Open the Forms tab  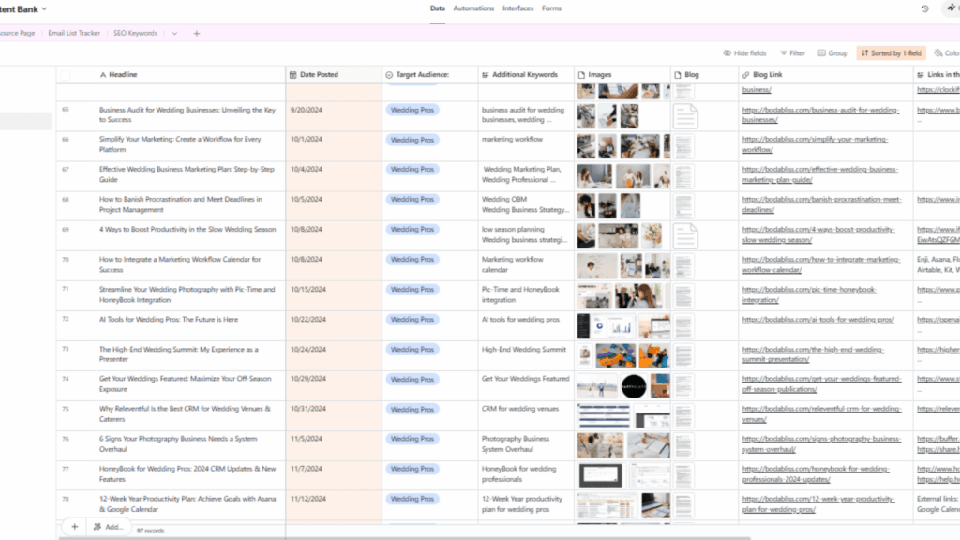(x=551, y=8)
